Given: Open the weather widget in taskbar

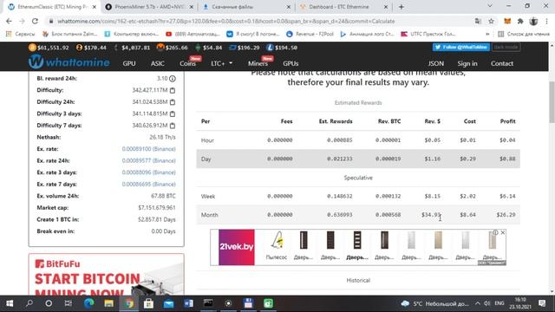Looking at the screenshot, I should (x=434, y=303).
